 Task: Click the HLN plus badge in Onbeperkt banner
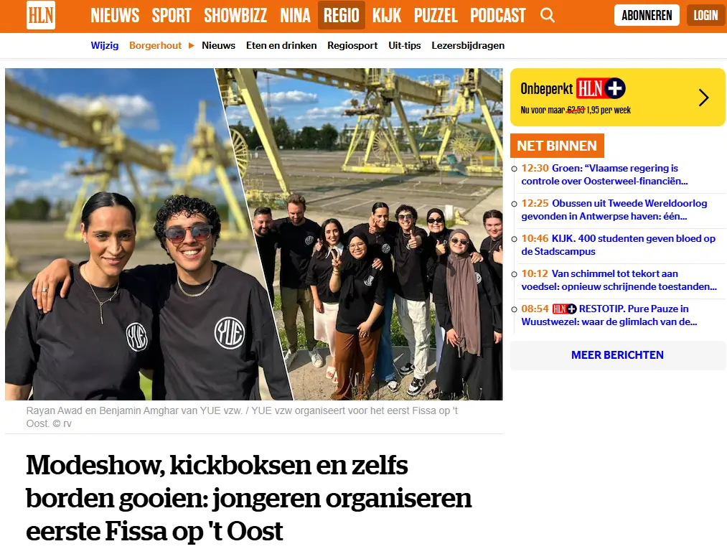coord(601,88)
